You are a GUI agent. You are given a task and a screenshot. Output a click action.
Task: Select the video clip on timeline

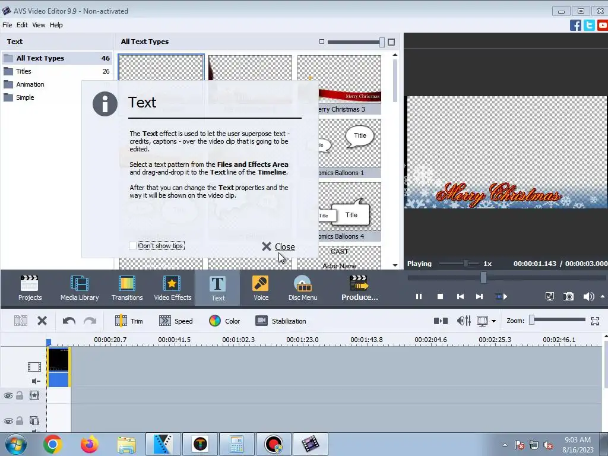pos(59,367)
